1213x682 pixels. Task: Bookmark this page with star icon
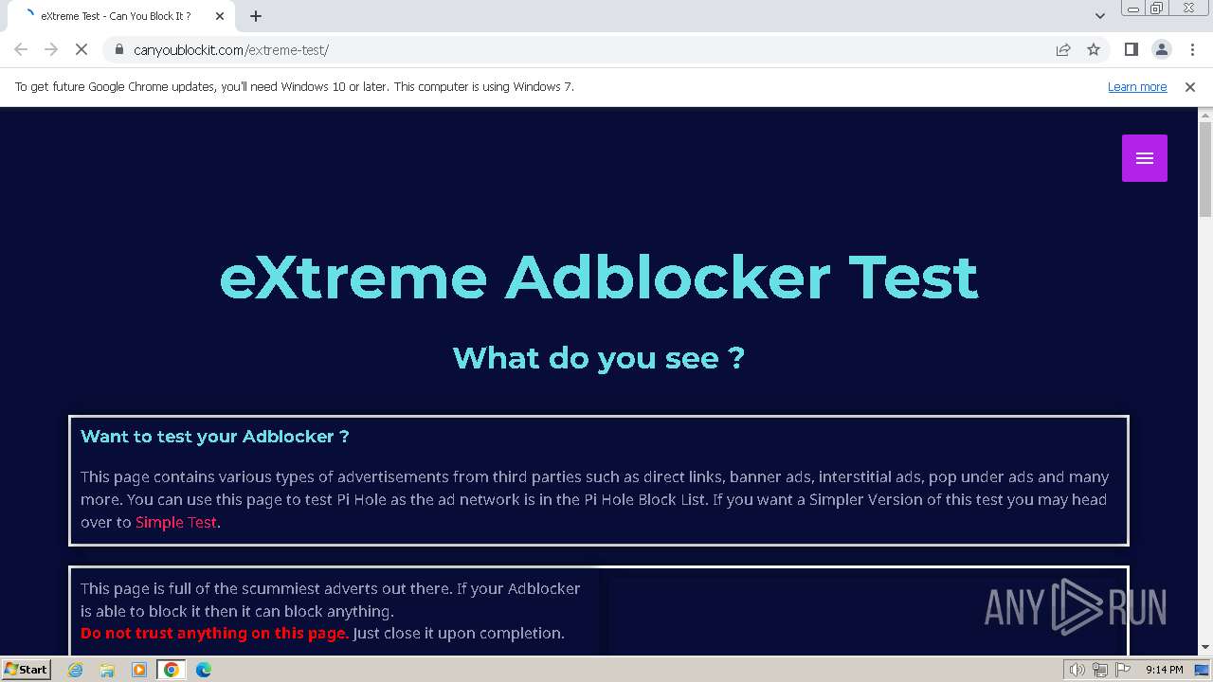(x=1094, y=49)
